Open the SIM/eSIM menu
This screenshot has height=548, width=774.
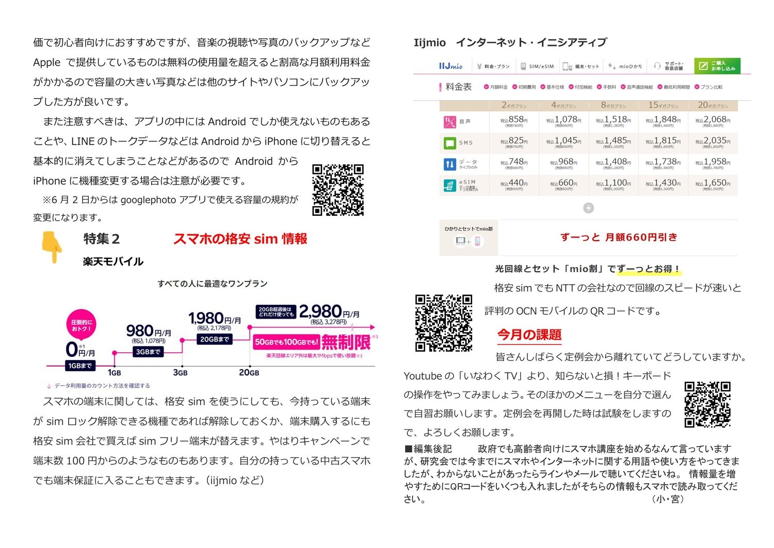537,66
